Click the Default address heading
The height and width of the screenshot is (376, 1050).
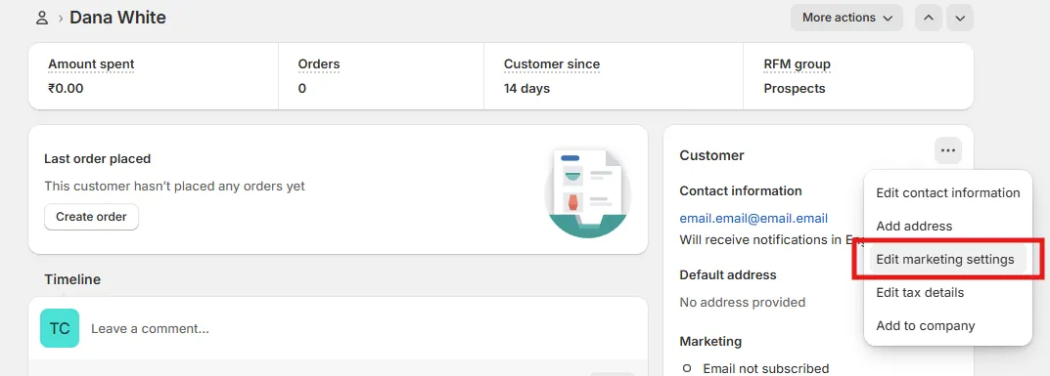(728, 275)
